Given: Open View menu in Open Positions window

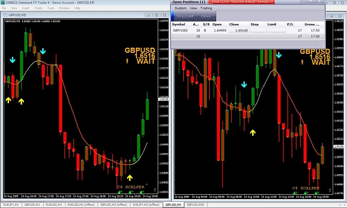Looking at the screenshot, I should (193, 8).
